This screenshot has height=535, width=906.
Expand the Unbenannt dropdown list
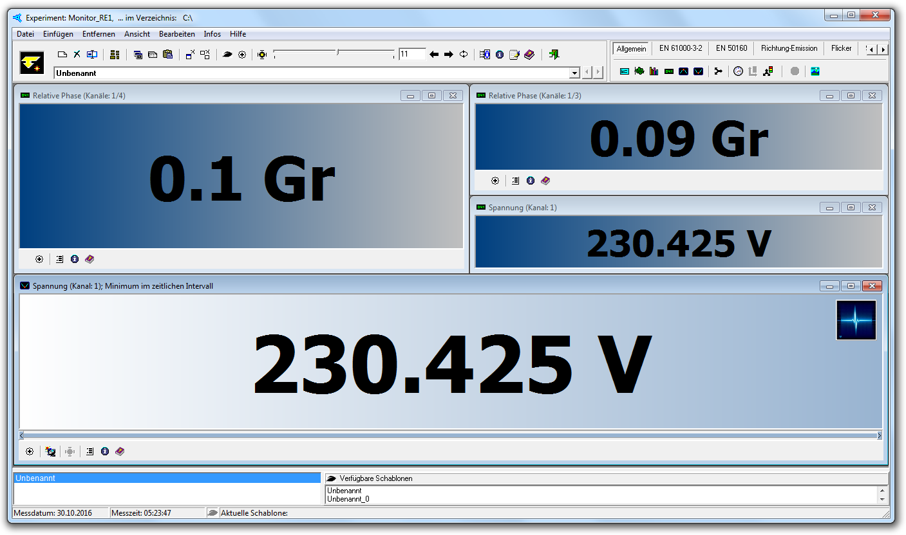574,73
